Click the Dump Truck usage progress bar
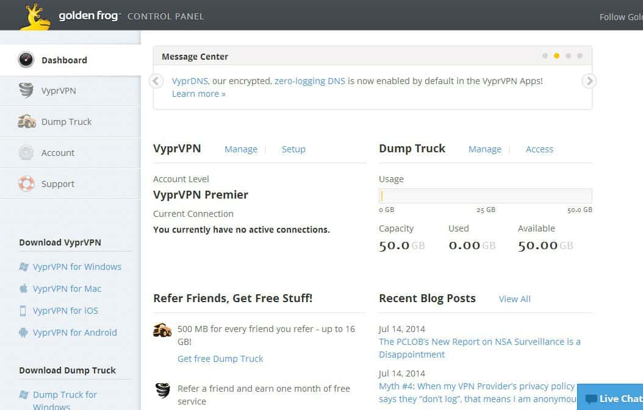The height and width of the screenshot is (410, 643). [x=485, y=195]
